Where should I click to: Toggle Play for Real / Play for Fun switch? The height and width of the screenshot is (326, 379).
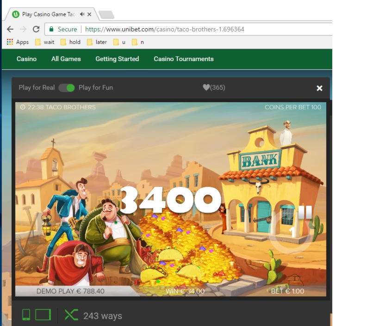click(x=67, y=88)
